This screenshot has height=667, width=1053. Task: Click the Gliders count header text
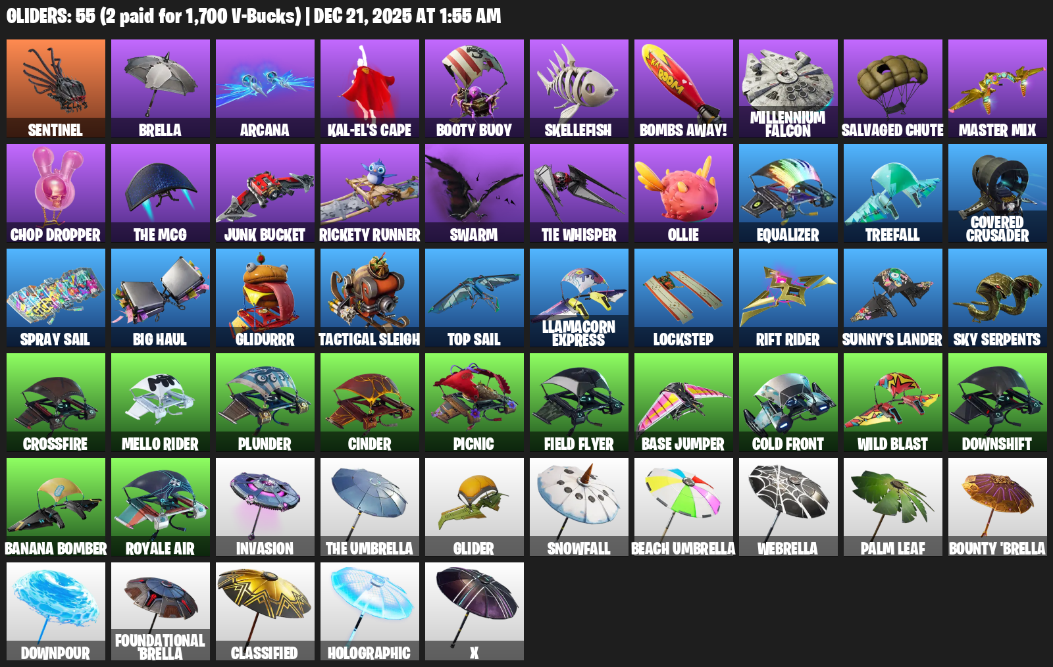(254, 16)
